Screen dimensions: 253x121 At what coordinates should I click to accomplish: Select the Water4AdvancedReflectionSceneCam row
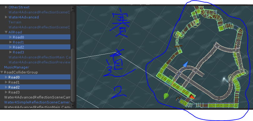tap(37, 97)
